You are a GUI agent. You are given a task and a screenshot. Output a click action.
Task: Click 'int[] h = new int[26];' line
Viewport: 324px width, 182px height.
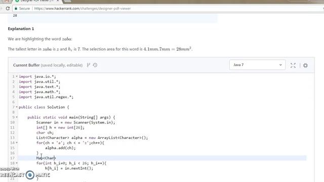pos(60,127)
